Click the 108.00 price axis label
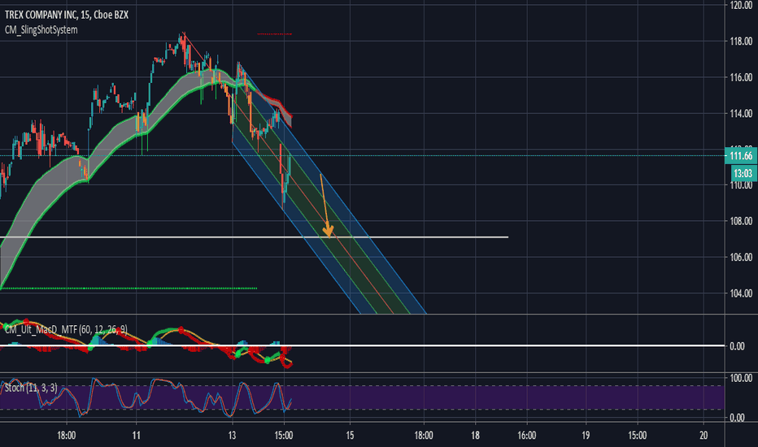This screenshot has width=758, height=447. click(x=741, y=221)
